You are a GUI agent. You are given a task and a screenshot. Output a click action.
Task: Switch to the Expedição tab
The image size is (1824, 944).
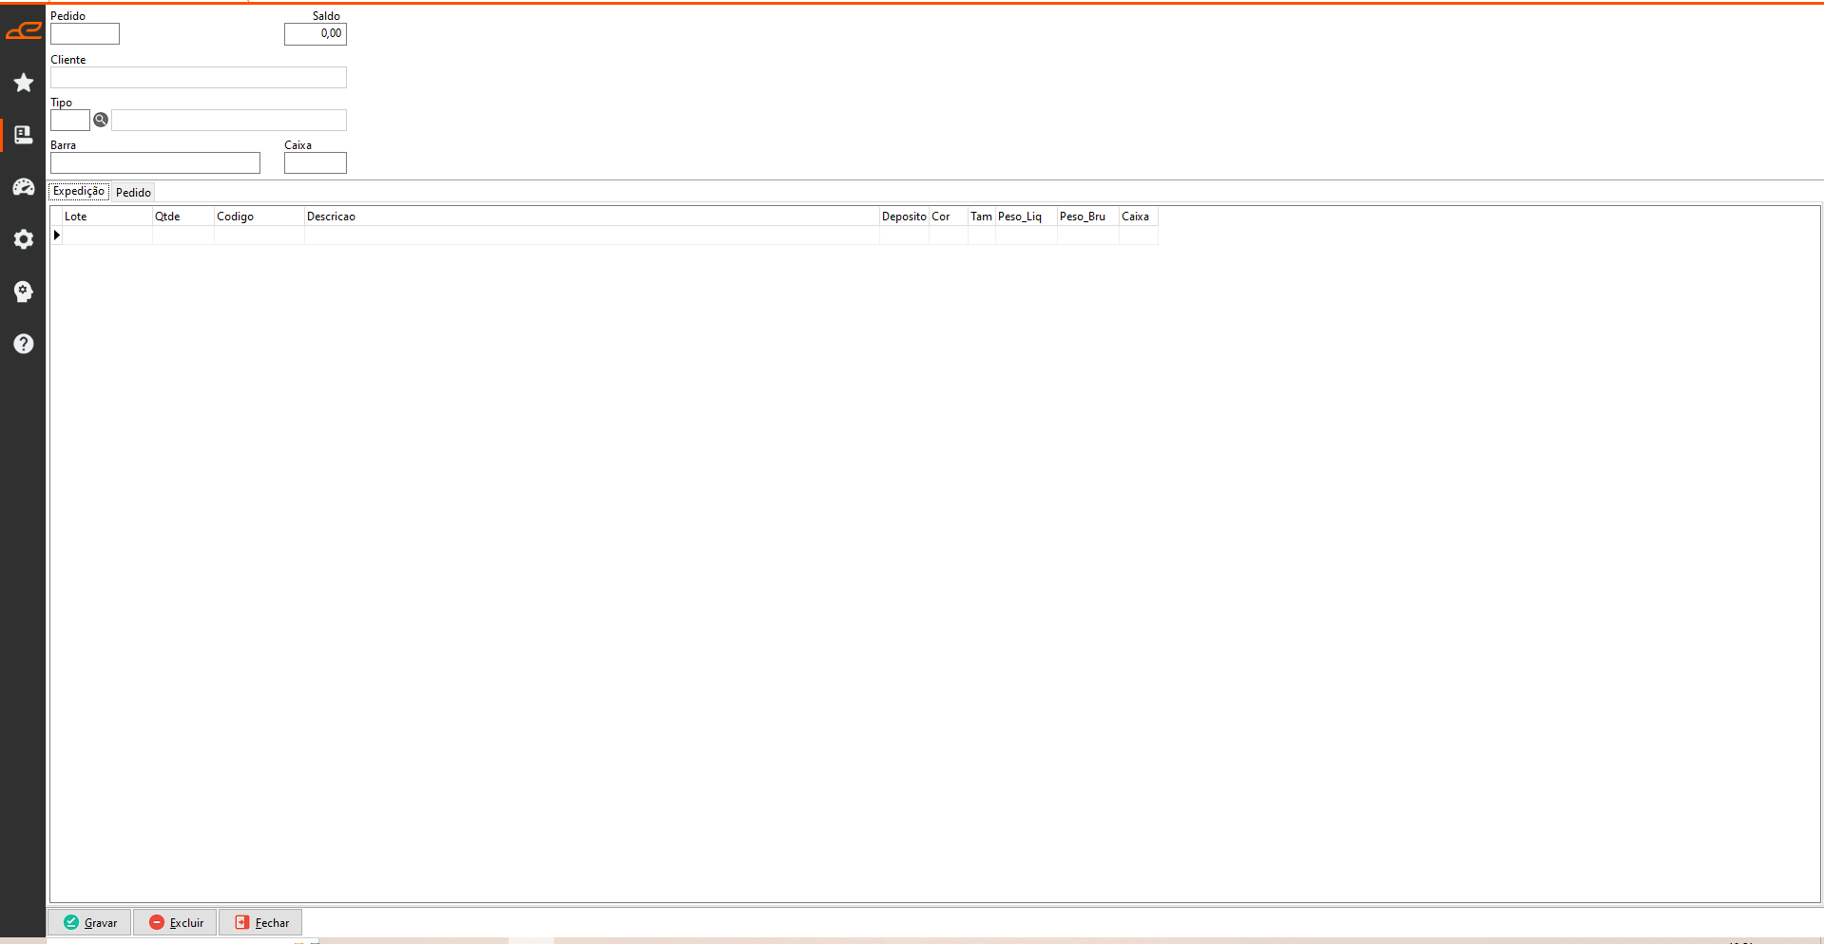[x=79, y=192]
